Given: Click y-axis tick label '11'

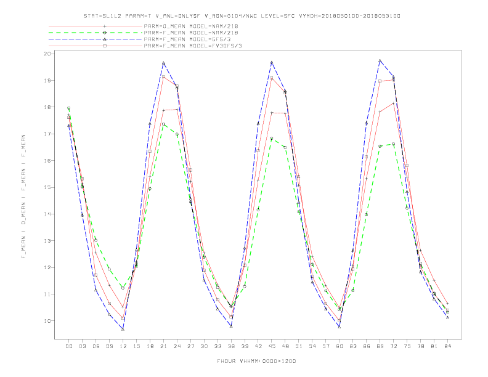Looking at the screenshot, I should point(47,294).
